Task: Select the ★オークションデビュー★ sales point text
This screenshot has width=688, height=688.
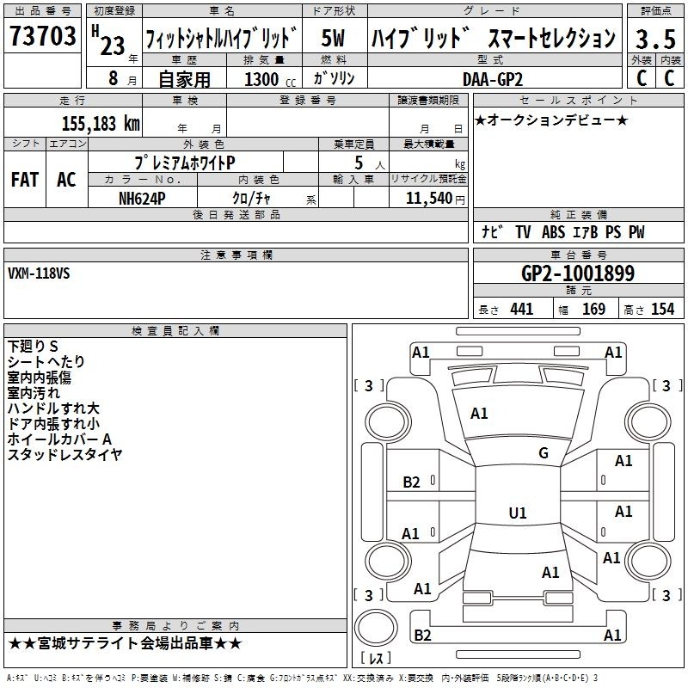Action: [550, 120]
